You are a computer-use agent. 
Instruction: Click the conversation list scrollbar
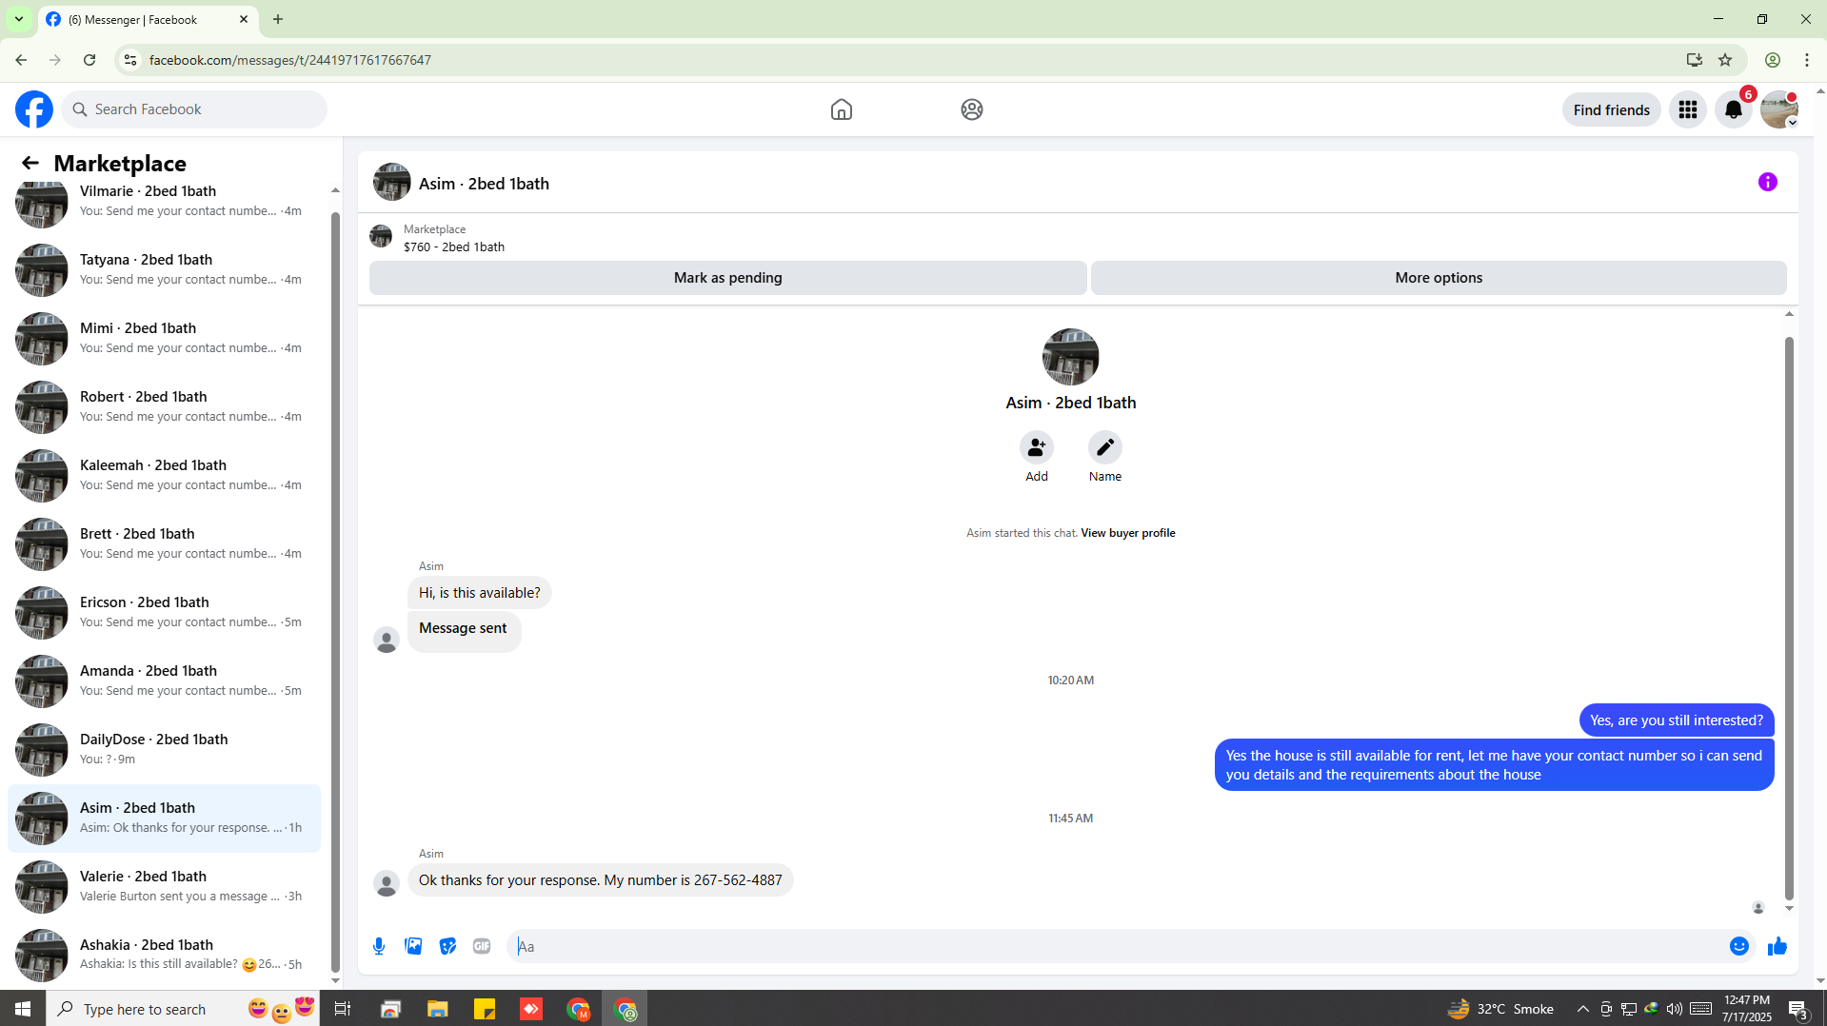(x=335, y=590)
